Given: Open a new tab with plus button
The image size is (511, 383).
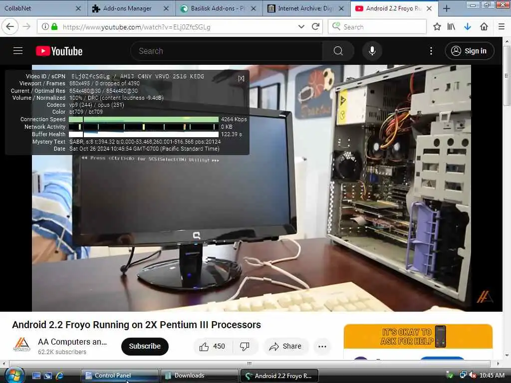Looking at the screenshot, I should tap(447, 9).
